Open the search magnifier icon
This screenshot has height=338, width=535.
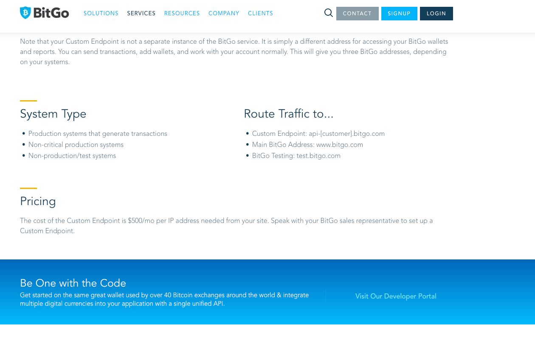coord(328,13)
